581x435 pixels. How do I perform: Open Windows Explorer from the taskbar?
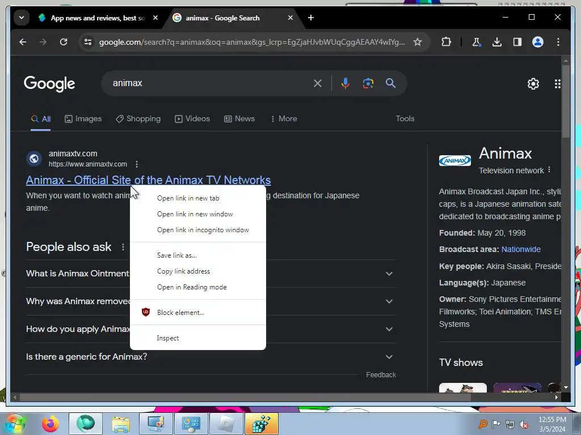pos(121,424)
